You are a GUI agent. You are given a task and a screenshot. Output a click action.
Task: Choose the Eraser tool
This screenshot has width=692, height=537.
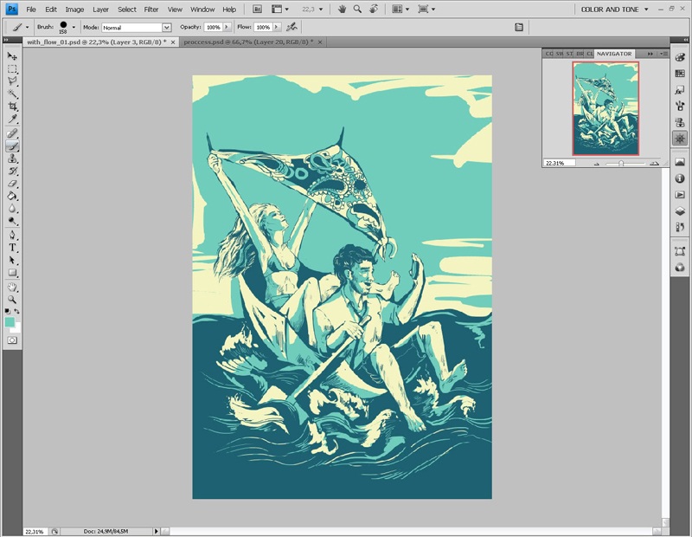pos(13,184)
